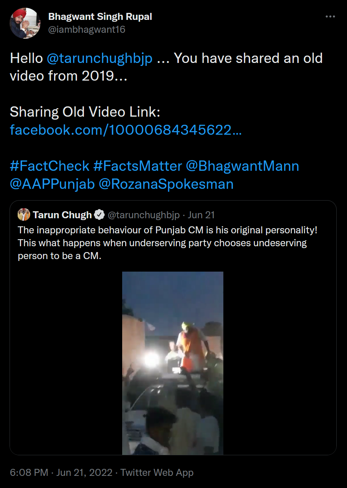Visit the @RozanaSpokesman mention

pos(166,184)
